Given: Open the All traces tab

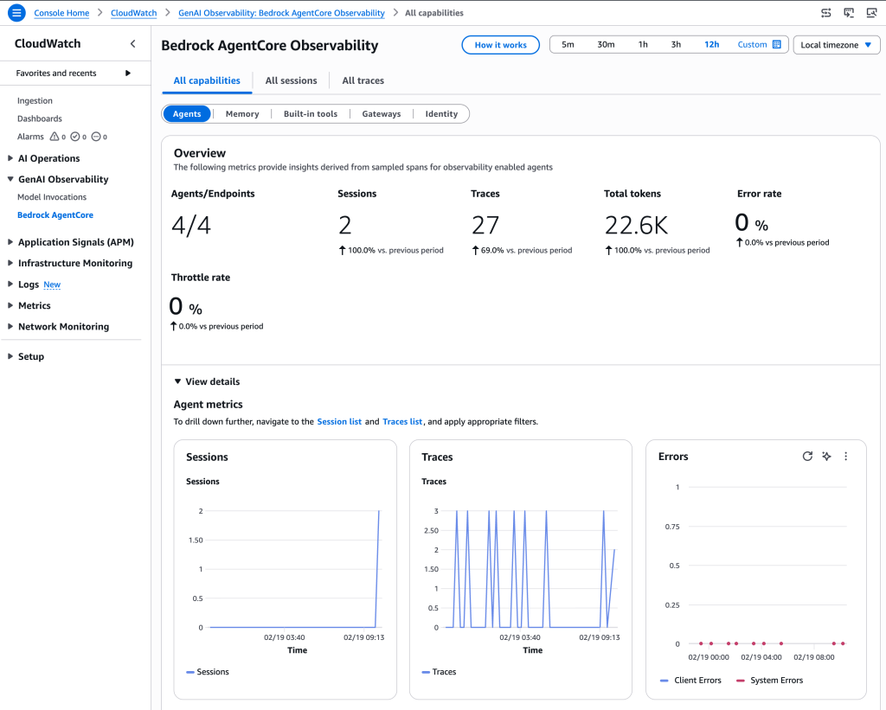Looking at the screenshot, I should 363,80.
